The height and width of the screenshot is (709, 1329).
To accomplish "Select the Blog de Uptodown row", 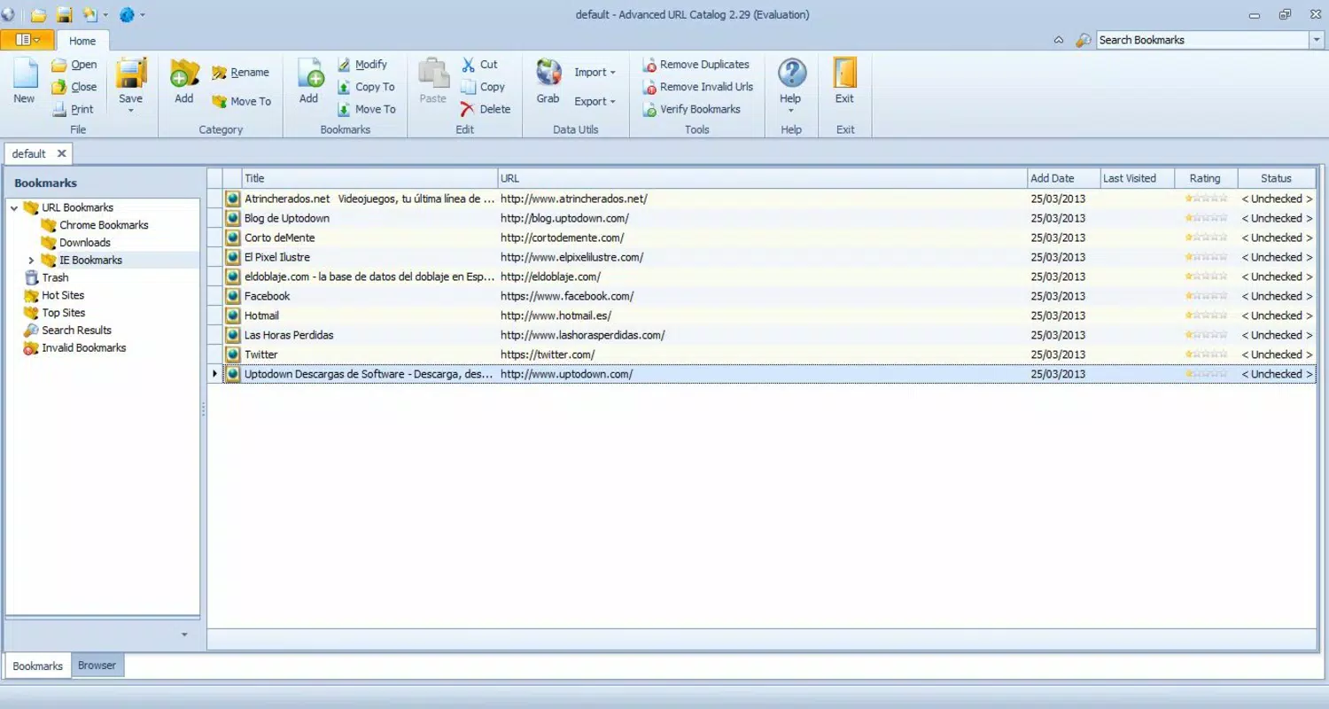I will point(762,218).
